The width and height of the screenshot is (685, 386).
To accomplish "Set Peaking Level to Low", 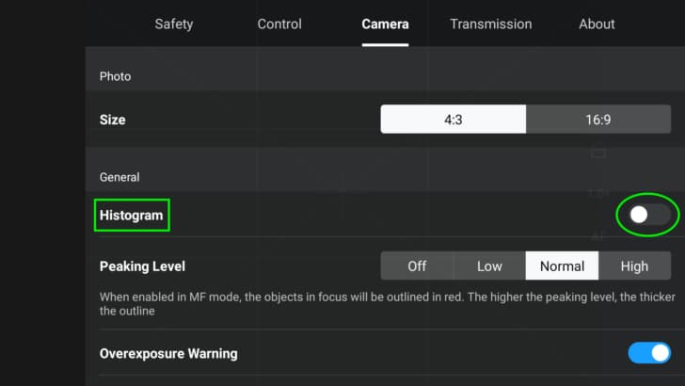I will [x=489, y=265].
